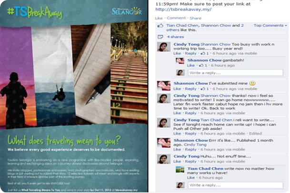Click the thumbs-up icon beside Tian Chad Chen
Image resolution: width=290 pixels, height=193 pixels.
click(160, 26)
